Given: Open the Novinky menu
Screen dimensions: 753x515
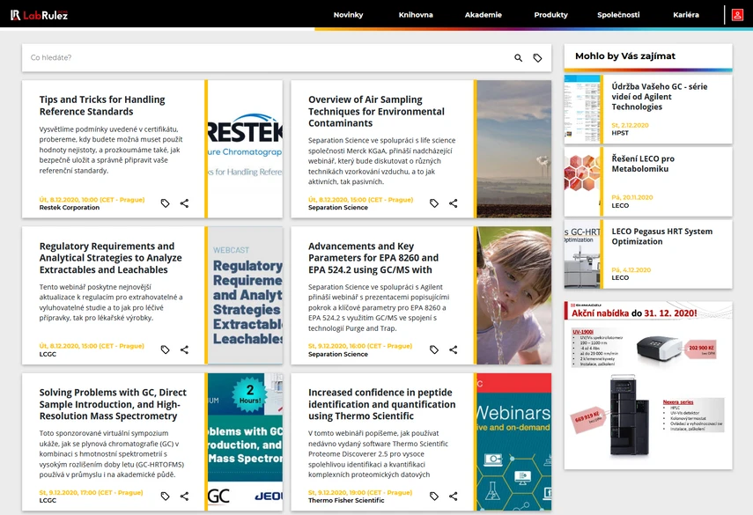Looking at the screenshot, I should tap(348, 14).
